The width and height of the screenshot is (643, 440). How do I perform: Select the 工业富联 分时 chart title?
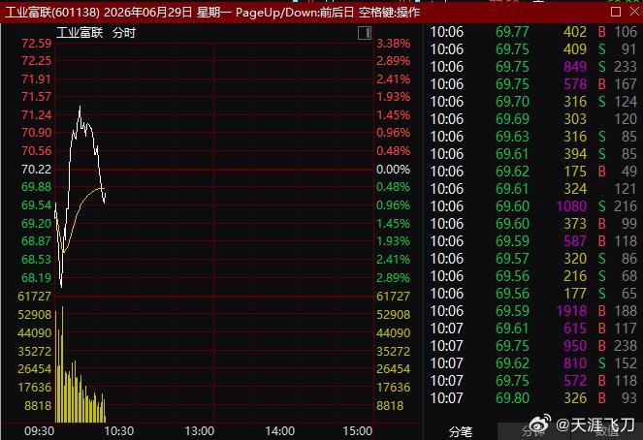pyautogui.click(x=96, y=33)
